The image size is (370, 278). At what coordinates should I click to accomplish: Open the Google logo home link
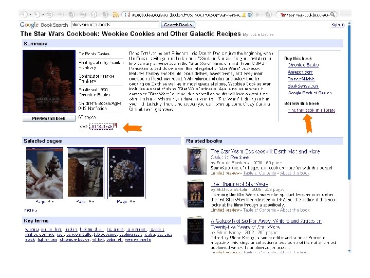(29, 25)
